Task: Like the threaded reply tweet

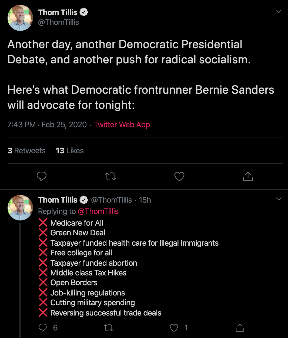Action: coord(174,328)
